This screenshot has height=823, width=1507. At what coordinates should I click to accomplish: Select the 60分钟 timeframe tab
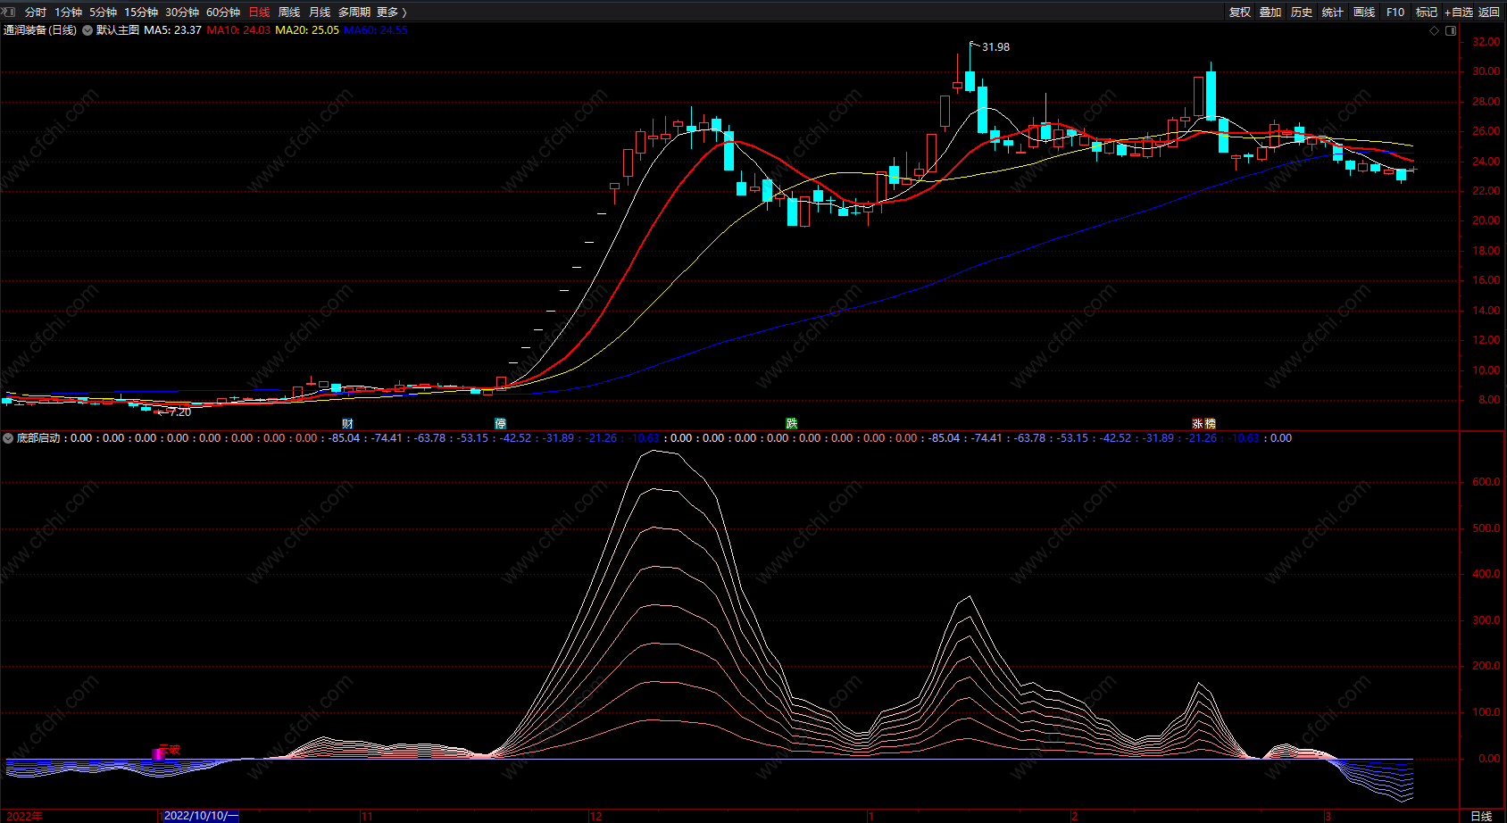[223, 12]
